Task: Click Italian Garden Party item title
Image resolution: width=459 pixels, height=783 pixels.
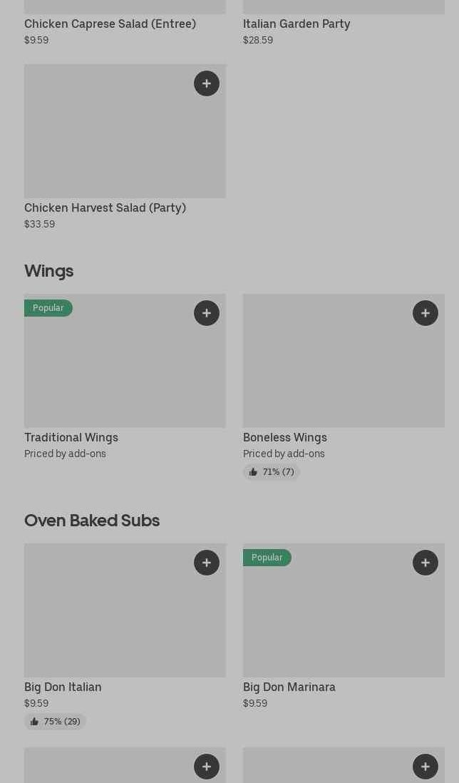Action: [296, 24]
